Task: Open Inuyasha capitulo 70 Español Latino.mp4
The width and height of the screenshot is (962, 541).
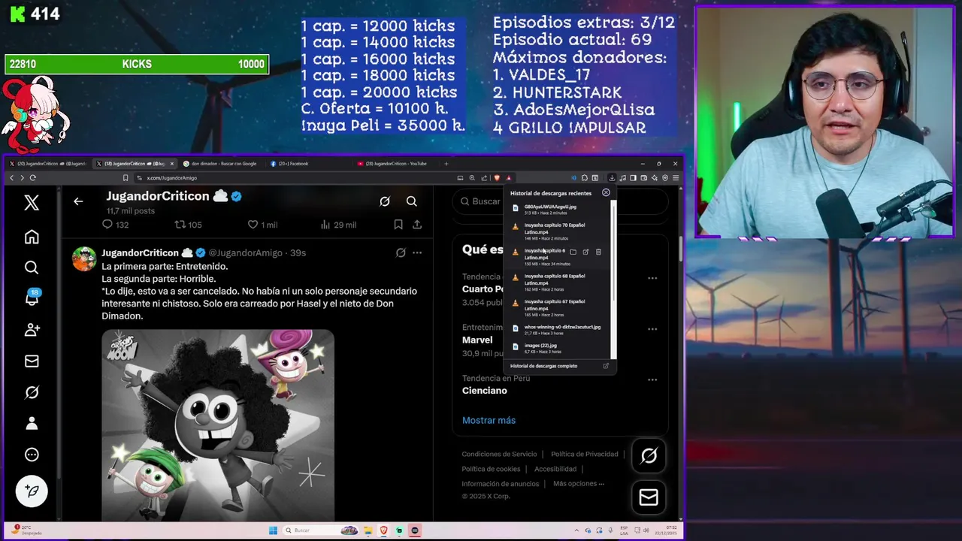Action: click(559, 231)
